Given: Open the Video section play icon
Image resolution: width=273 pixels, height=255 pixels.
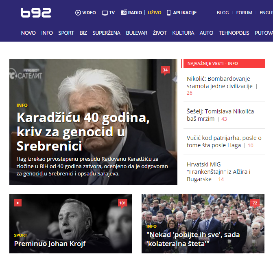Looking at the screenshot, I should tap(78, 13).
